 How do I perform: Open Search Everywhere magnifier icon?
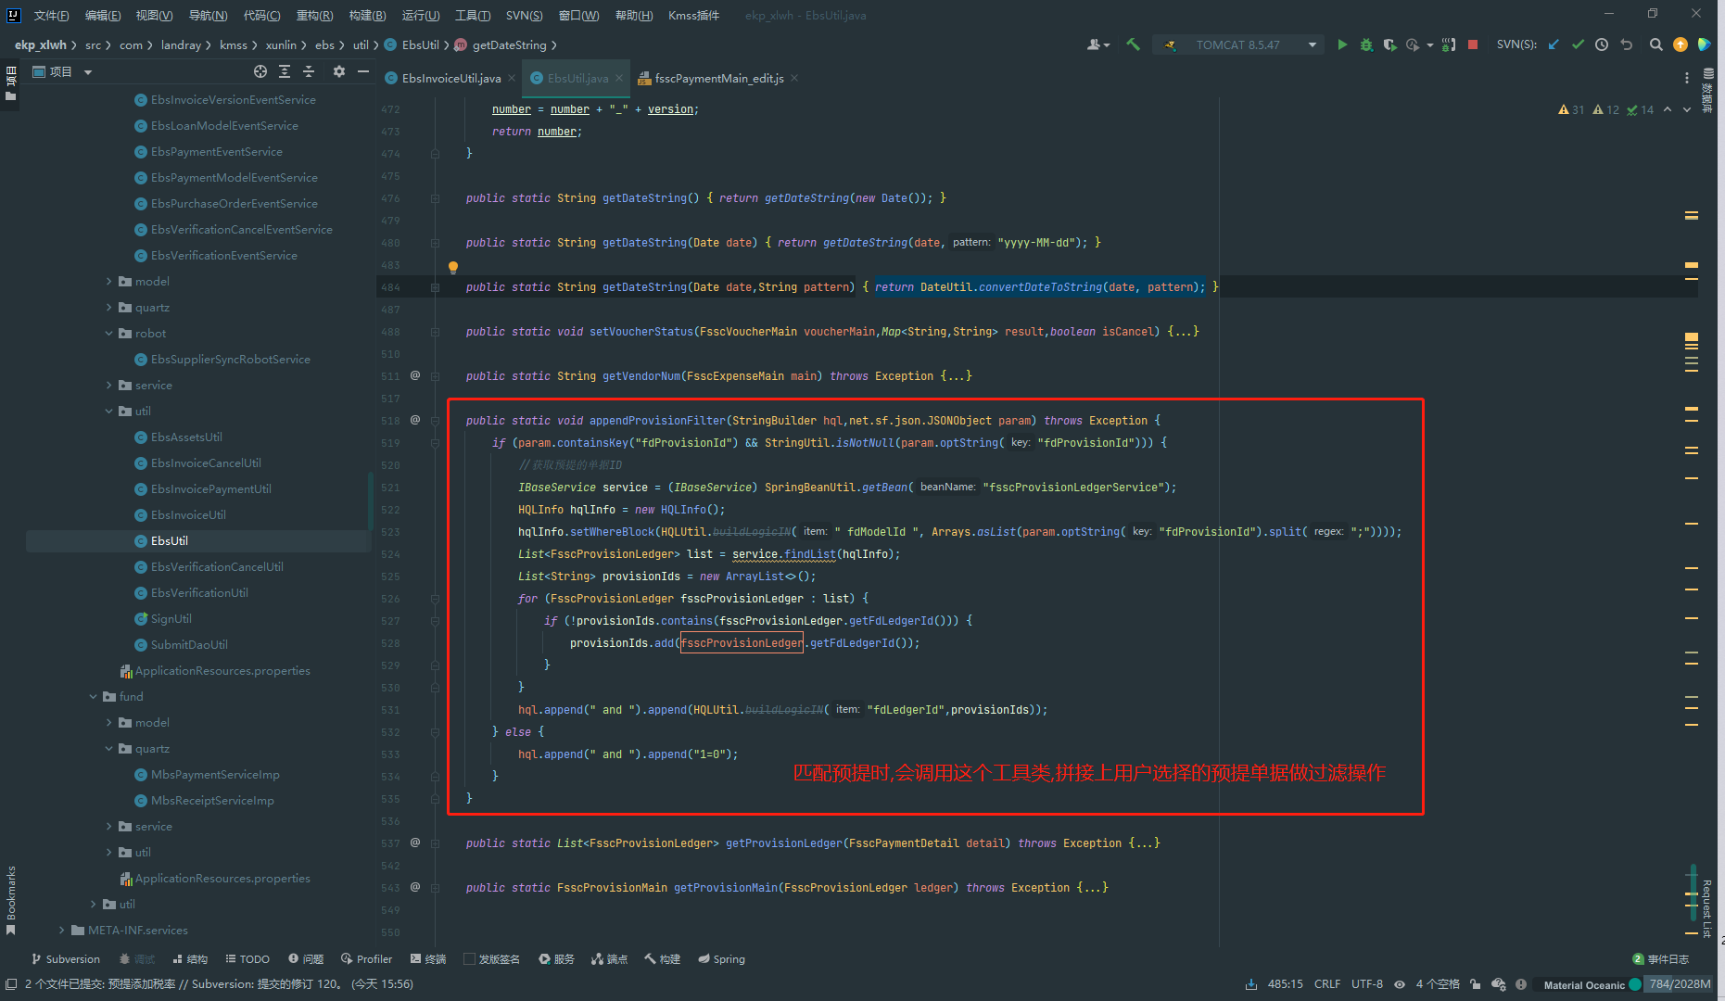point(1655,44)
